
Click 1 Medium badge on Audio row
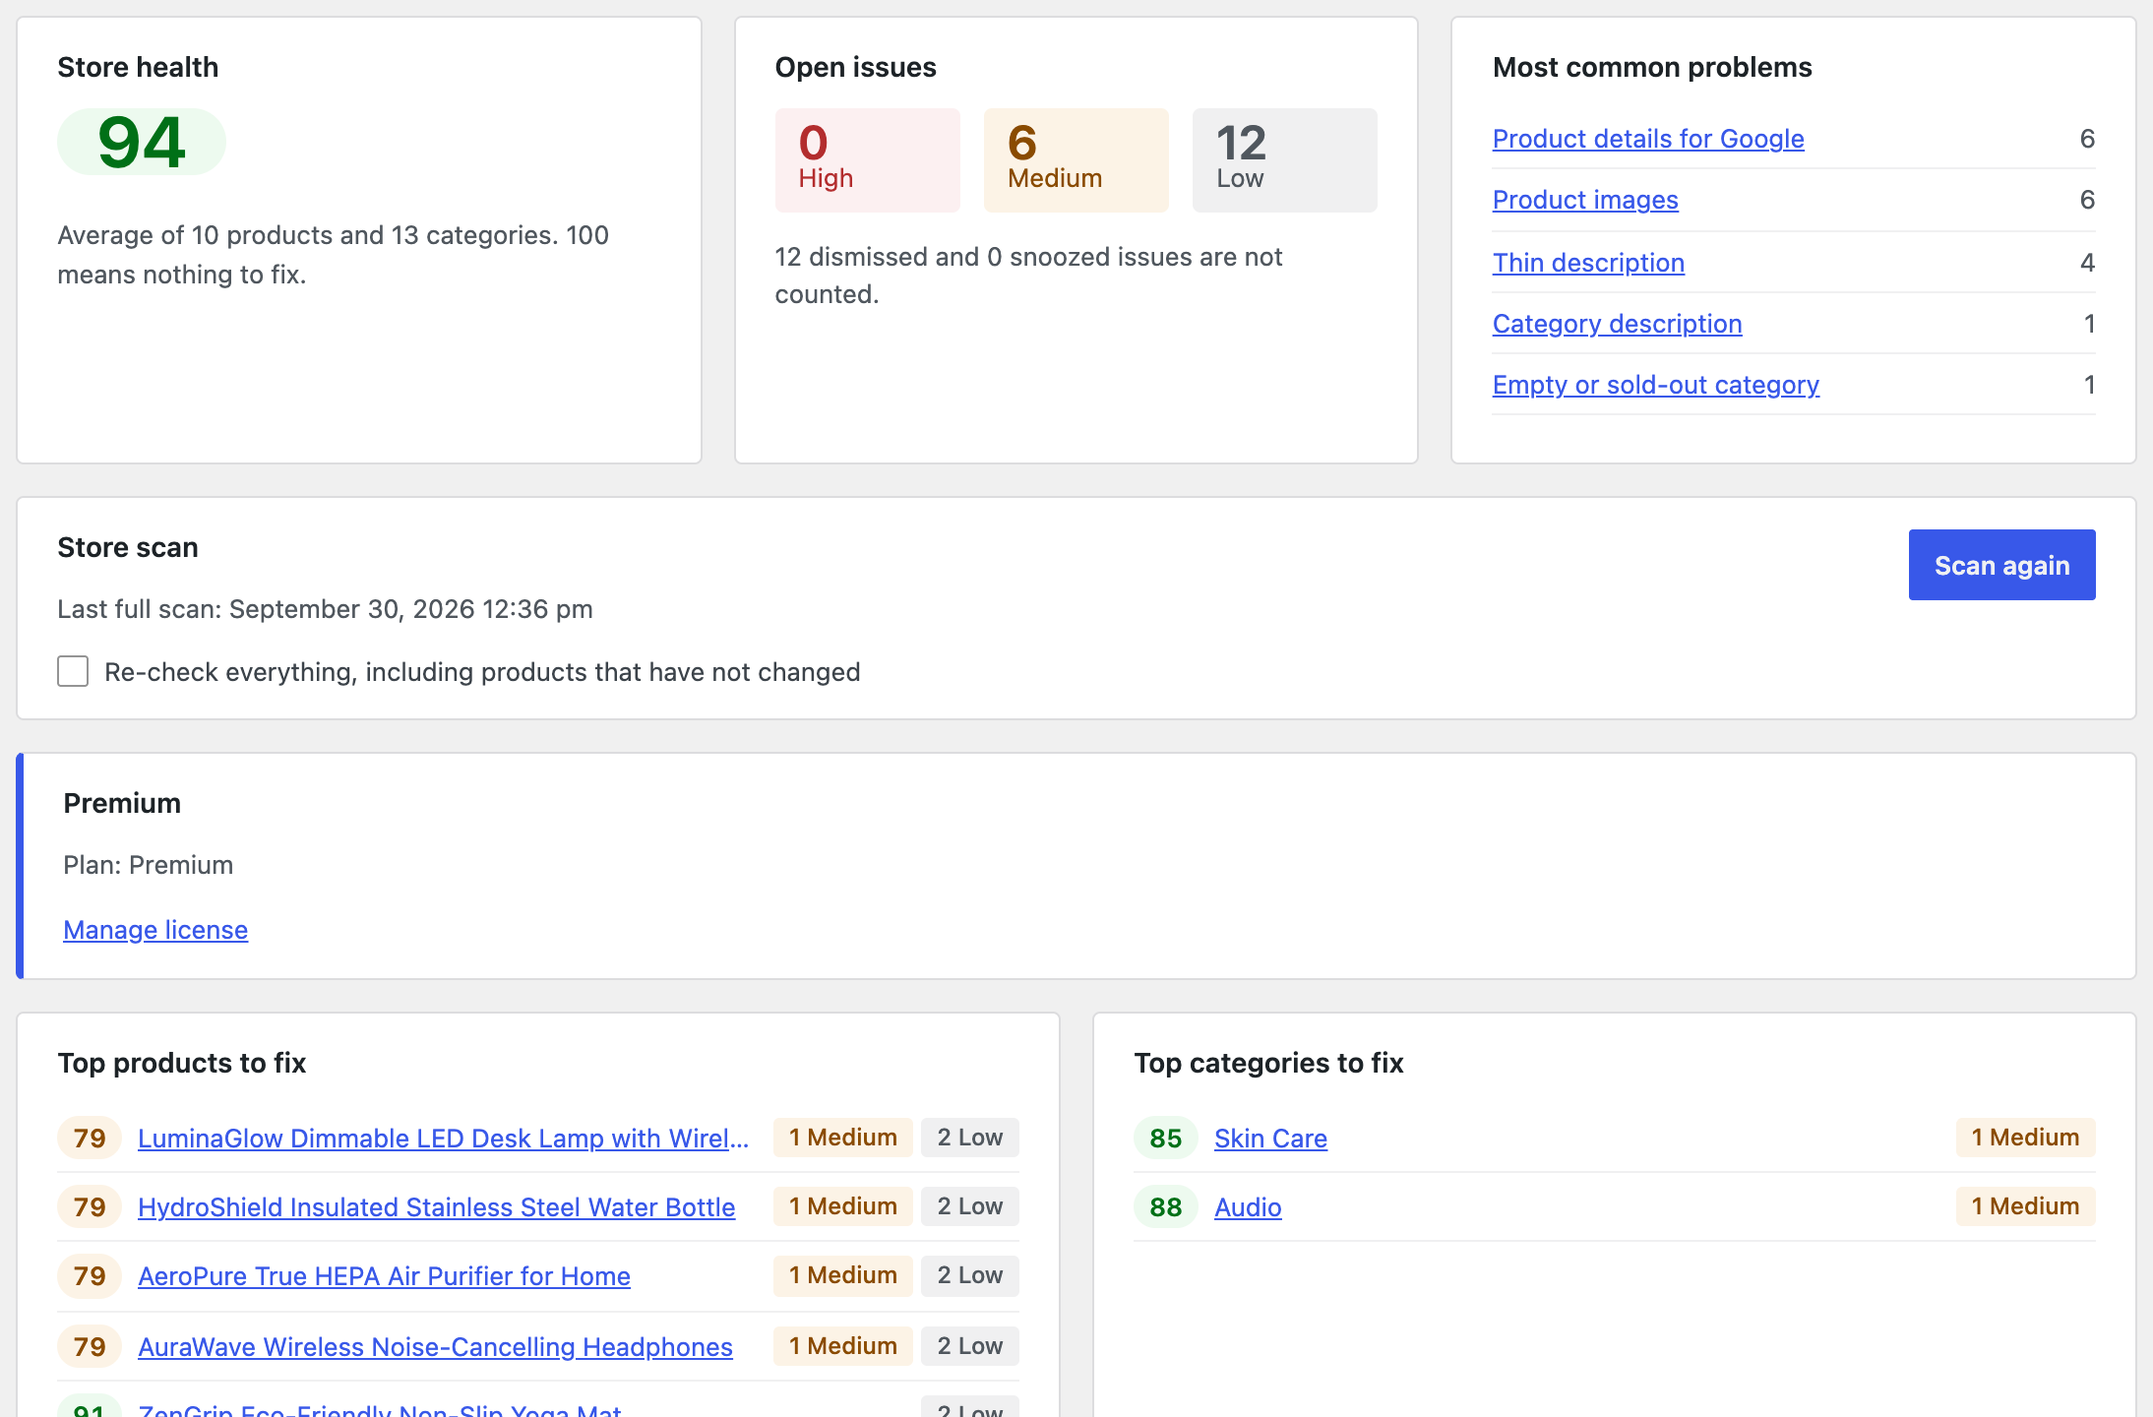(2025, 1206)
